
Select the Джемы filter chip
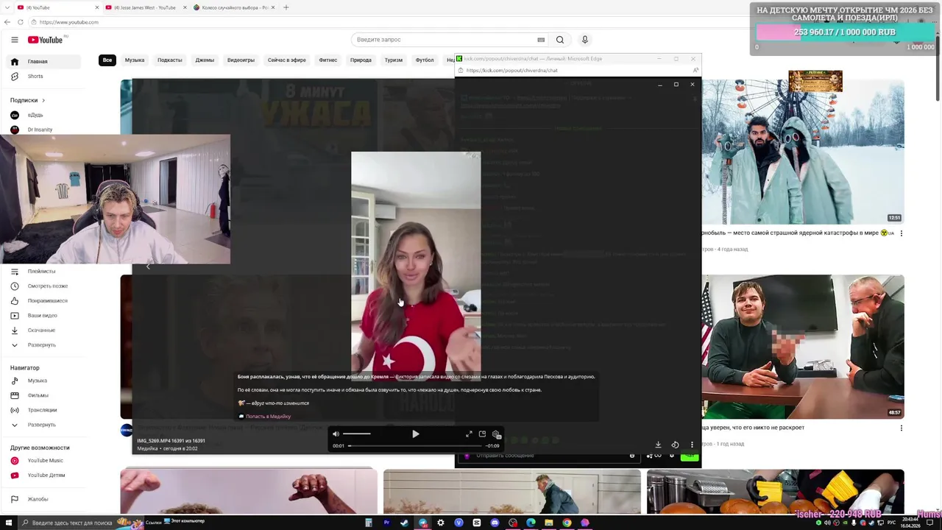[205, 60]
